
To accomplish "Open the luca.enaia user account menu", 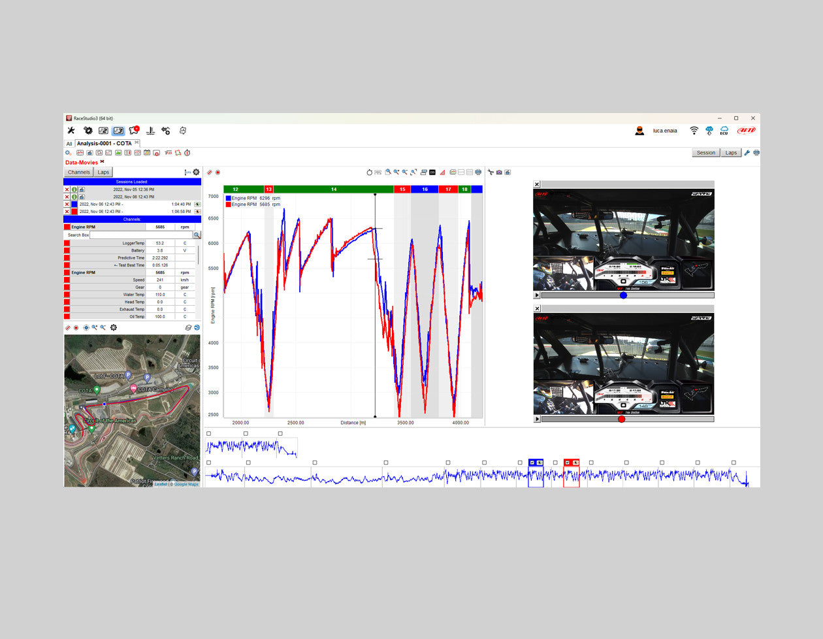I will pos(664,131).
